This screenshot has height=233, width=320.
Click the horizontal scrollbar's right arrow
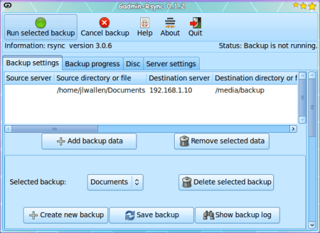click(x=293, y=129)
